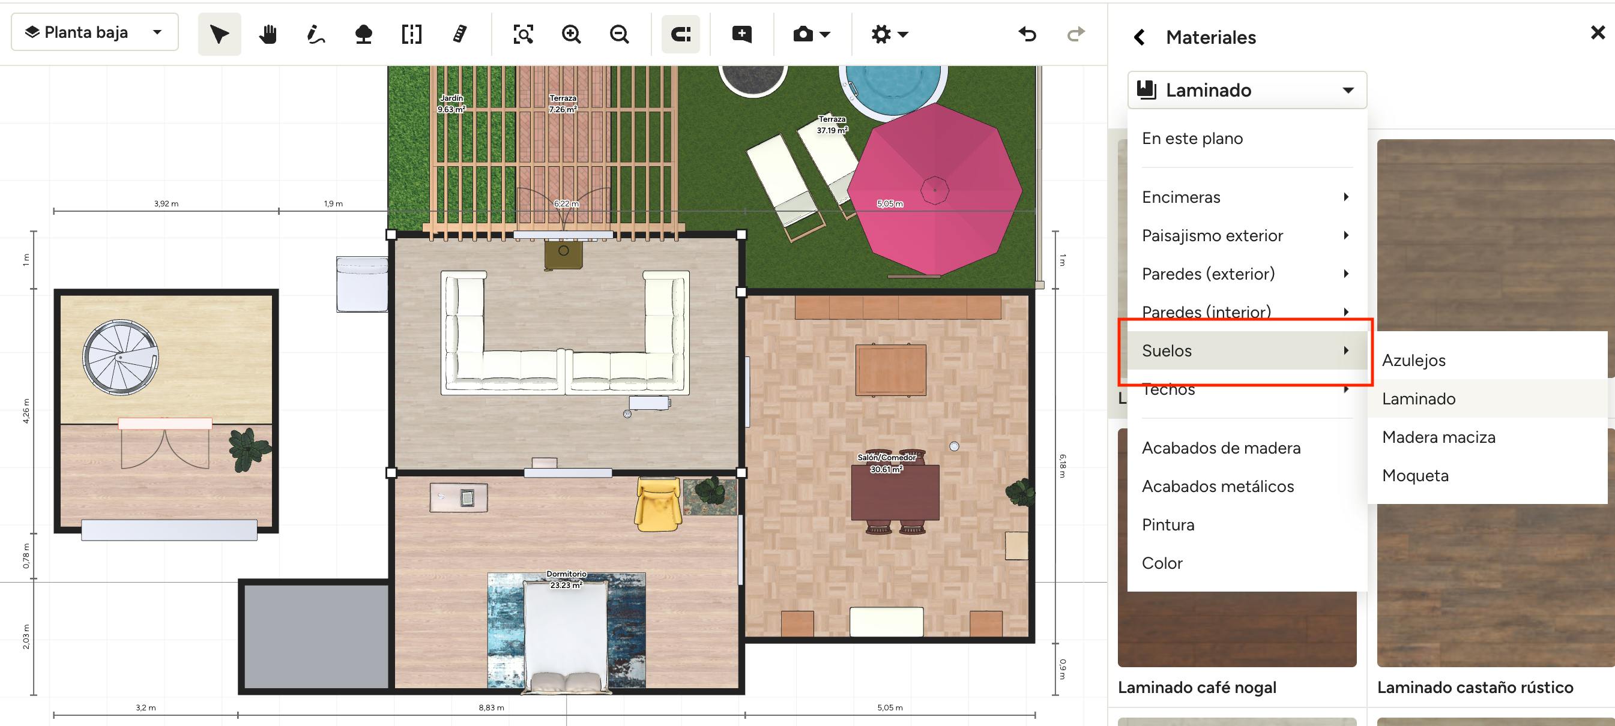Add a comment with the speech bubble icon
The width and height of the screenshot is (1615, 726).
point(741,34)
